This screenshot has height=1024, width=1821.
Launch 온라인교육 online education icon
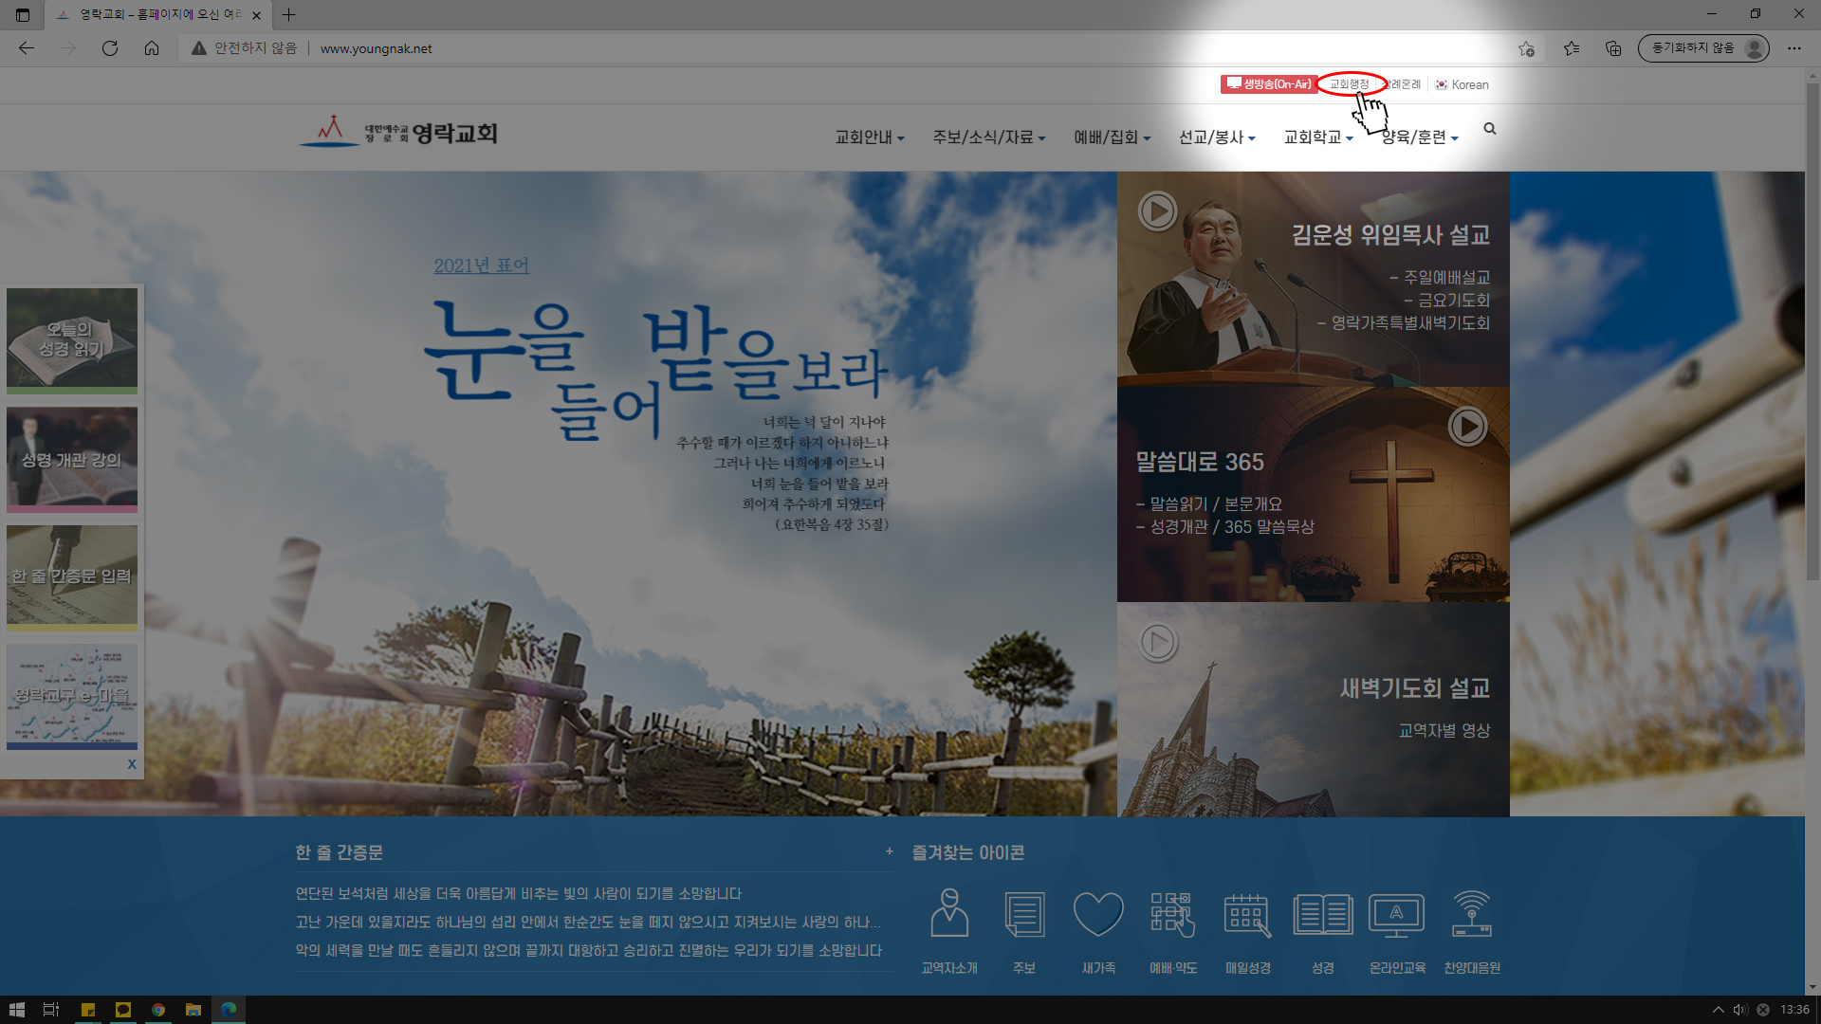1397,913
